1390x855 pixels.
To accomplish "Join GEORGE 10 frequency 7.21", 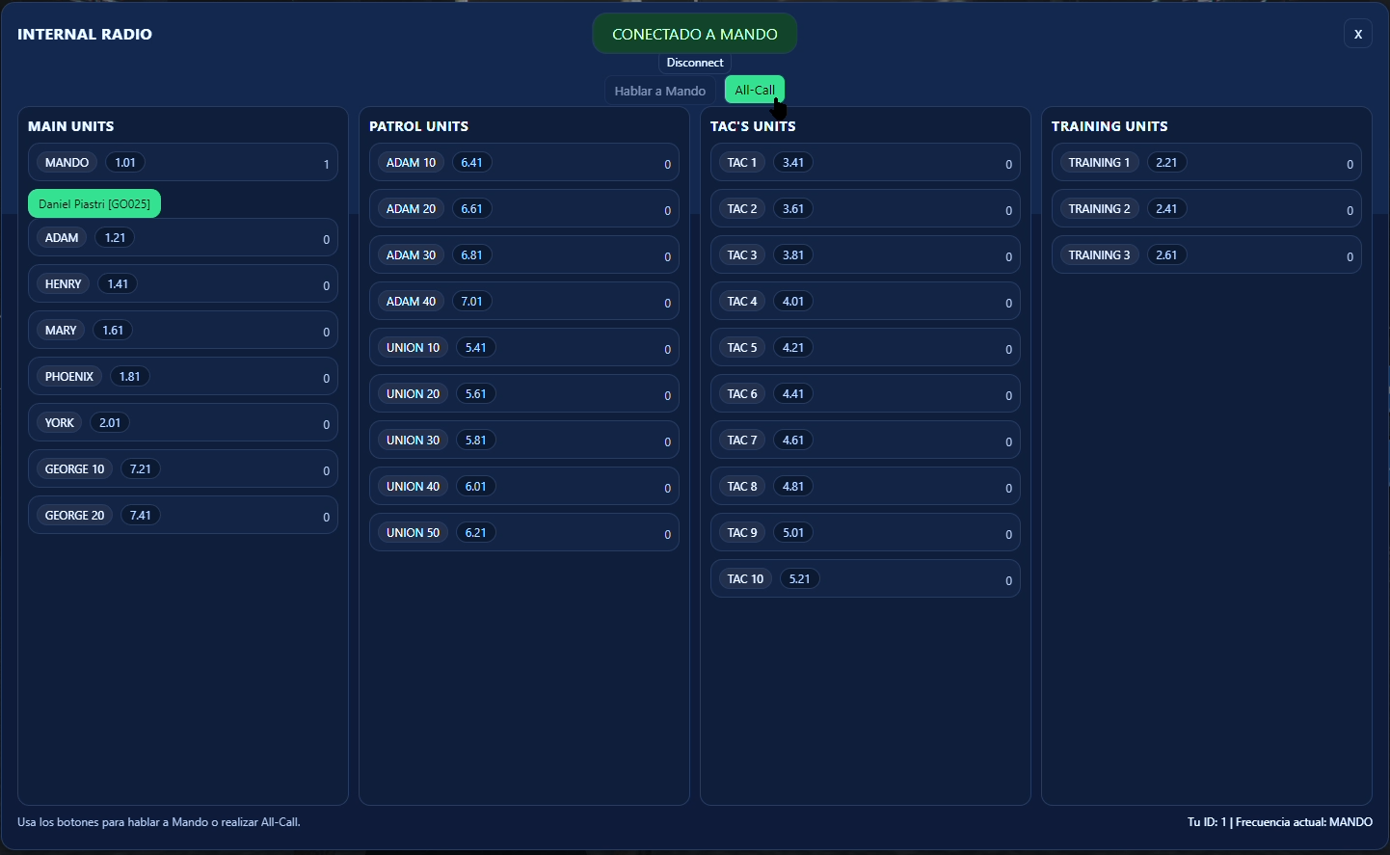I will tap(183, 469).
